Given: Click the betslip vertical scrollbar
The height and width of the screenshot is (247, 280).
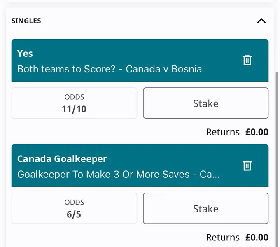Looking at the screenshot, I should (x=277, y=159).
